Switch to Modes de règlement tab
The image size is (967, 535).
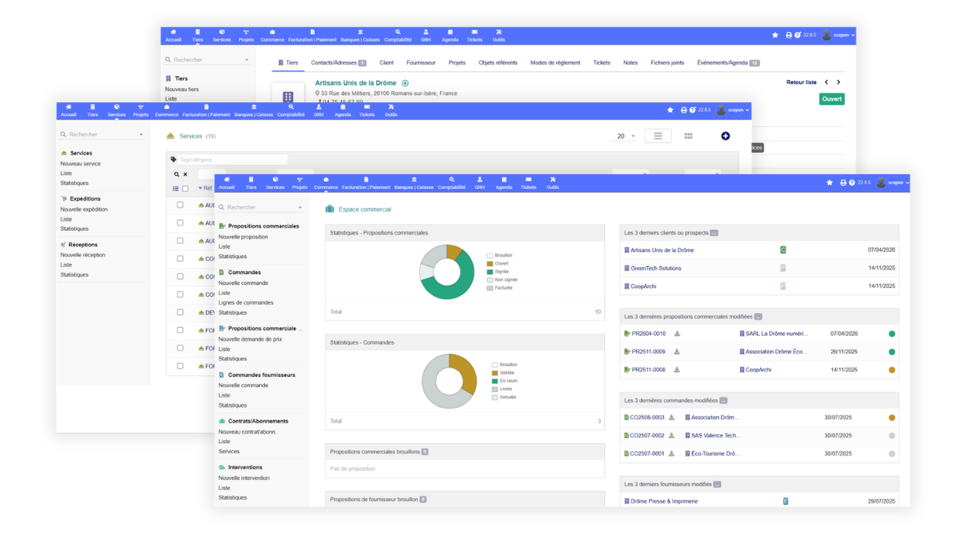pos(555,63)
